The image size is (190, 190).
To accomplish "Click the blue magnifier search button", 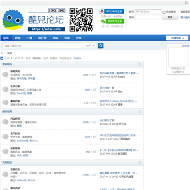I will pyautogui.click(x=101, y=46).
